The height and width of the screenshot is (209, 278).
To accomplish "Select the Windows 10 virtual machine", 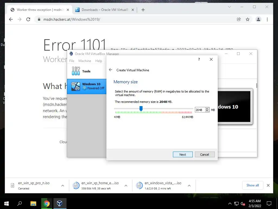I will (87, 86).
